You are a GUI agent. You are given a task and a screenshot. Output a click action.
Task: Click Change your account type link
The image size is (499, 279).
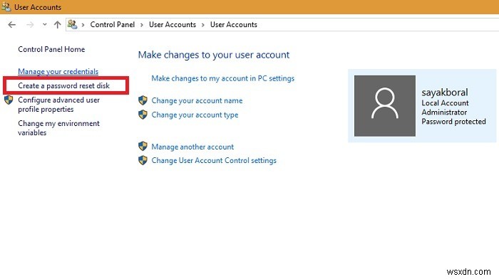click(x=195, y=115)
